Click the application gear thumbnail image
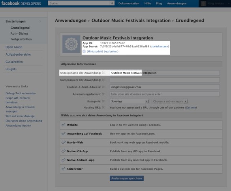The image size is (231, 191). (71, 44)
